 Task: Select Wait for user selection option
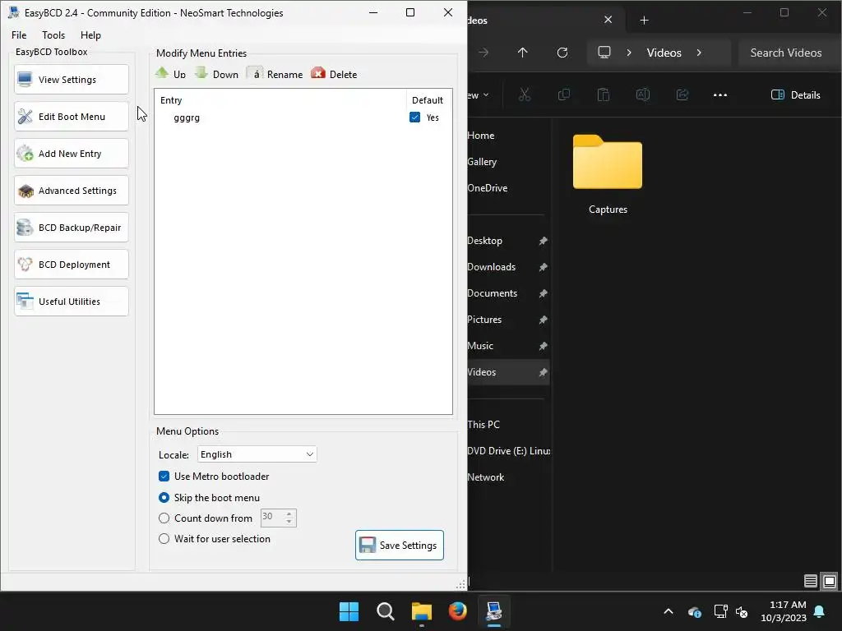[164, 539]
